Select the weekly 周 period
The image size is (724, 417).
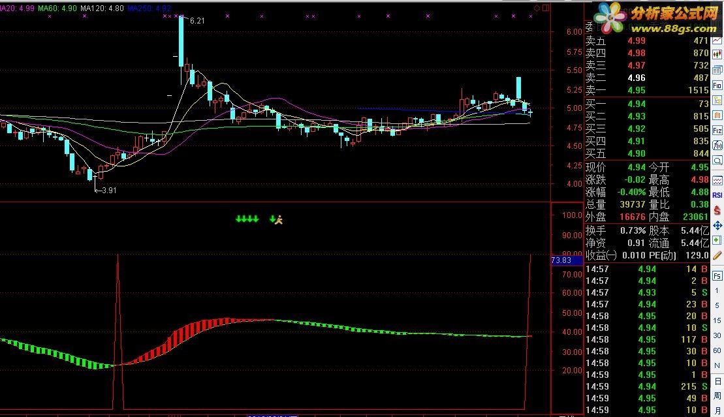coord(717,395)
